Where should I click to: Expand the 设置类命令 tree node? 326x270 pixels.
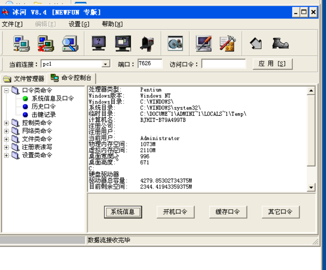6,155
